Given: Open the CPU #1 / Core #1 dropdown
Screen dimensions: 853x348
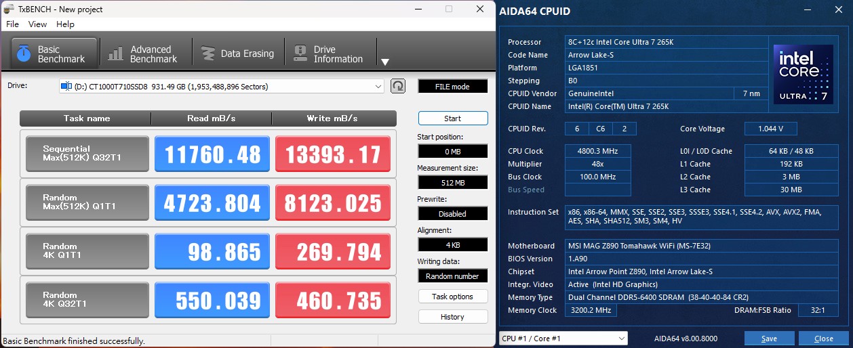Looking at the screenshot, I should click(563, 339).
